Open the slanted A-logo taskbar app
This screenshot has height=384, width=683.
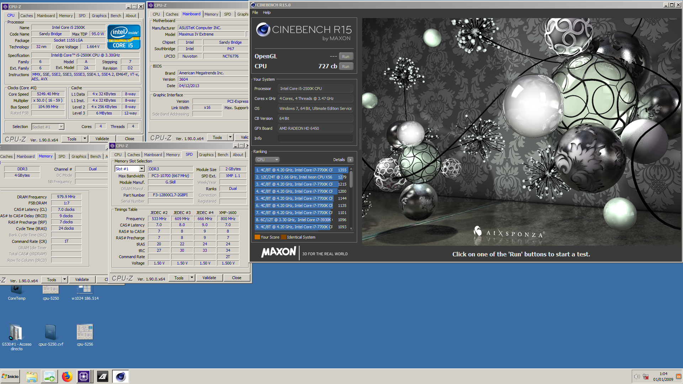coord(103,377)
